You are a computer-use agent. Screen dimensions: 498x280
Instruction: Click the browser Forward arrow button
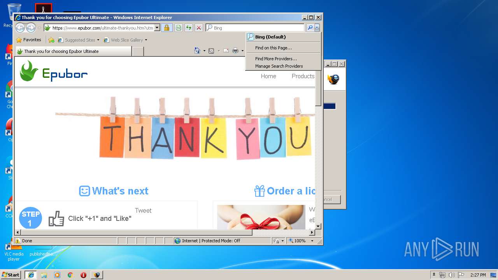click(x=31, y=28)
